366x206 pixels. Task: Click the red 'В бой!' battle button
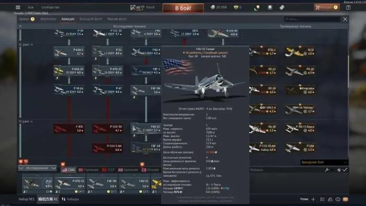point(183,8)
